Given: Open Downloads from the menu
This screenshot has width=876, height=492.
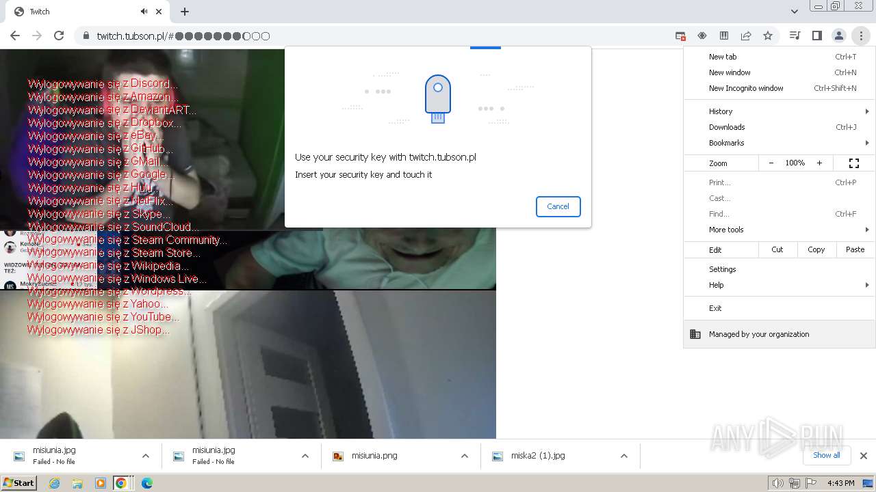Looking at the screenshot, I should (780, 127).
